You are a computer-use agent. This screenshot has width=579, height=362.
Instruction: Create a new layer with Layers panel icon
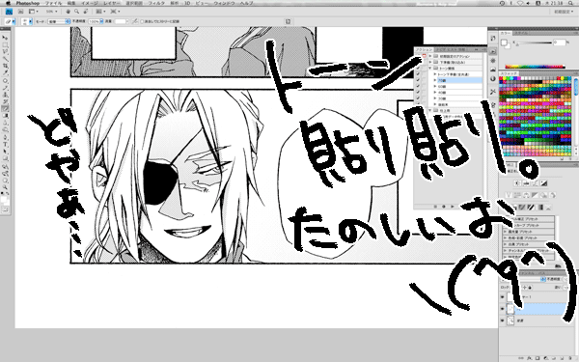tap(563, 358)
